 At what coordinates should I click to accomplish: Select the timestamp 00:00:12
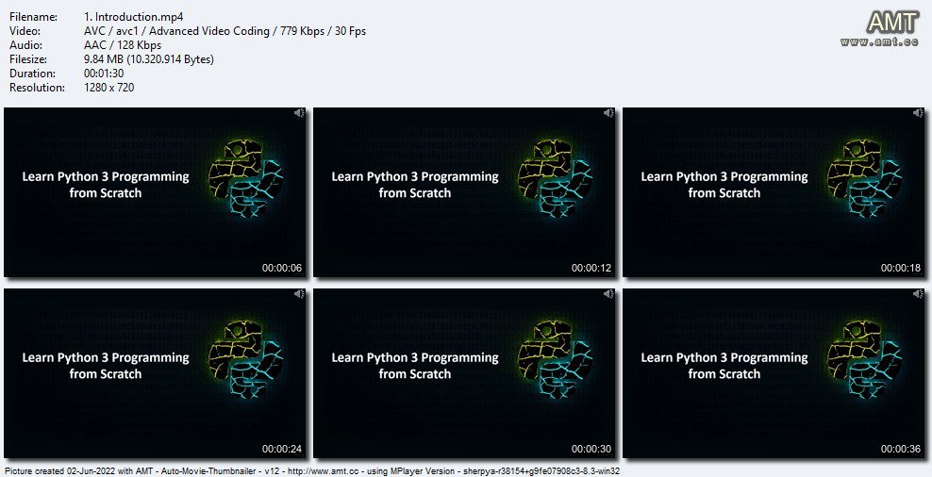point(591,268)
